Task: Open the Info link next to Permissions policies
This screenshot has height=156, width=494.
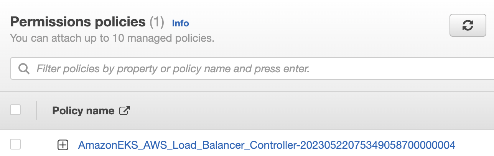Action: (x=180, y=23)
